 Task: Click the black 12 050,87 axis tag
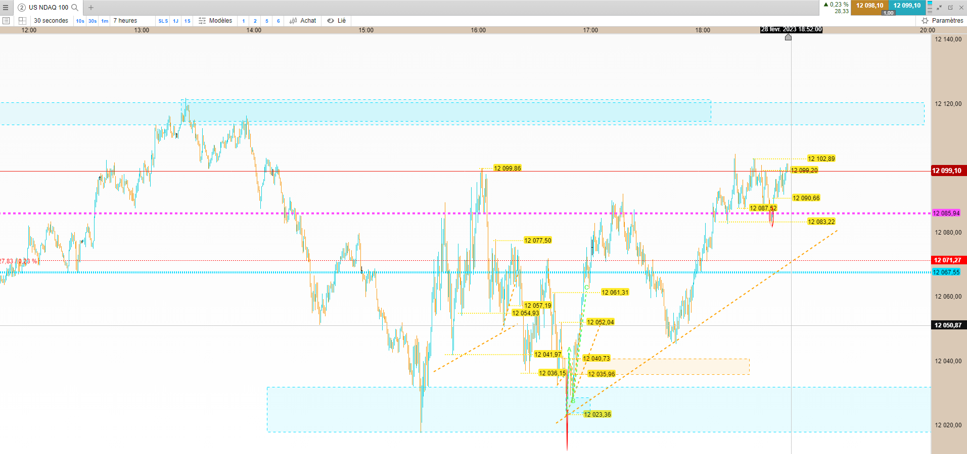pyautogui.click(x=949, y=325)
